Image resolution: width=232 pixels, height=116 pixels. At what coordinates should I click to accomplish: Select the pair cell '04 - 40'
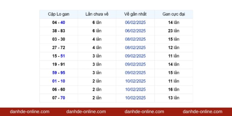click(x=59, y=22)
